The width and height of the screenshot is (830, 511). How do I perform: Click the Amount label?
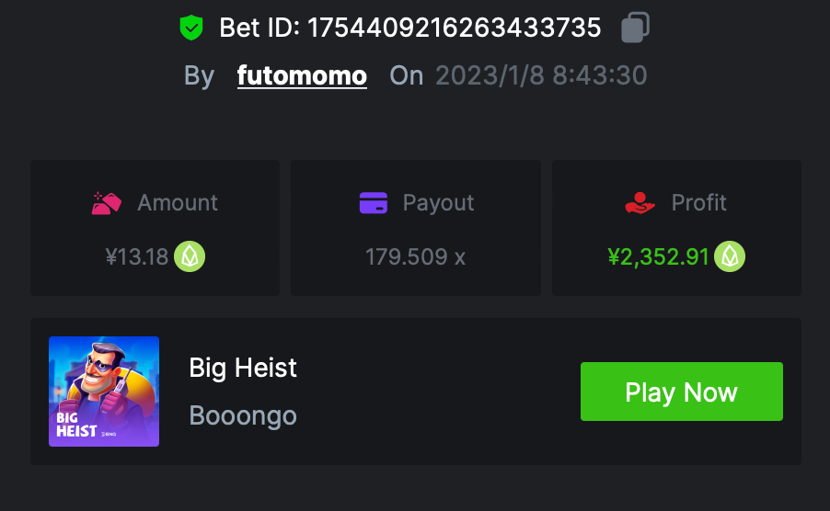(178, 202)
